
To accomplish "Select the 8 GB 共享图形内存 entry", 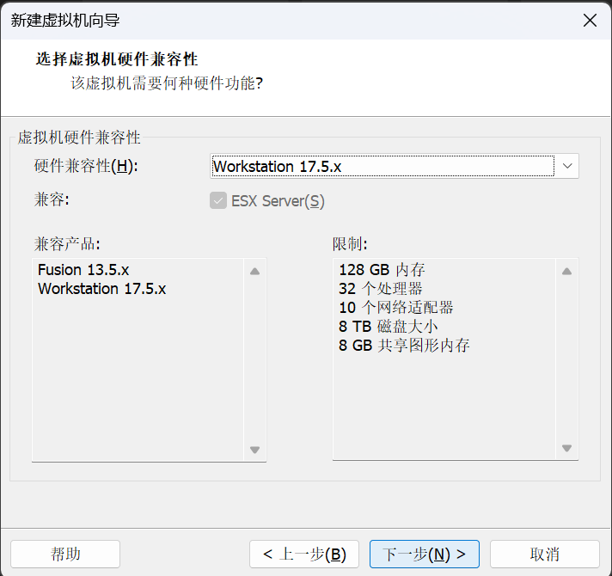I will (x=404, y=346).
